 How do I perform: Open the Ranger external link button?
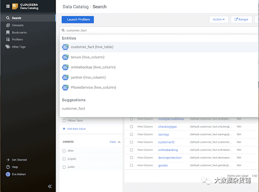tap(241, 20)
